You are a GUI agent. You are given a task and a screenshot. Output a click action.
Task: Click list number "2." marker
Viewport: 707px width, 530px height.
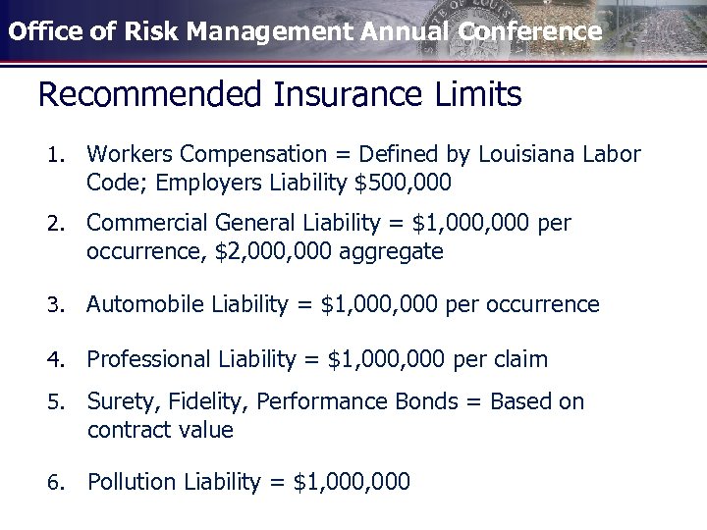pos(56,224)
